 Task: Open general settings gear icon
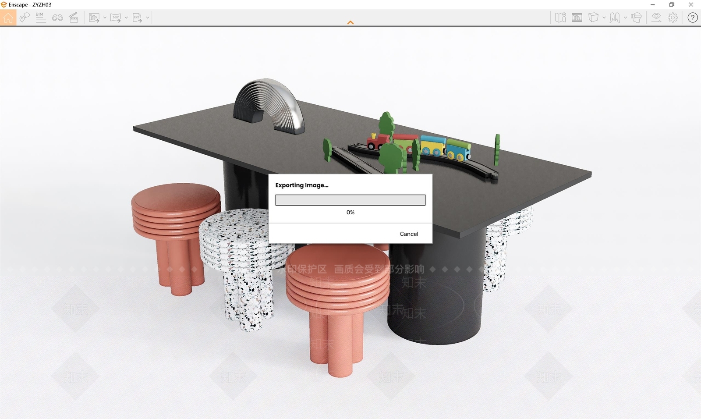coord(673,18)
